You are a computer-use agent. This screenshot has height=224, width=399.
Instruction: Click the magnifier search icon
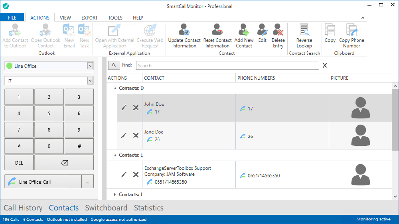(114, 65)
